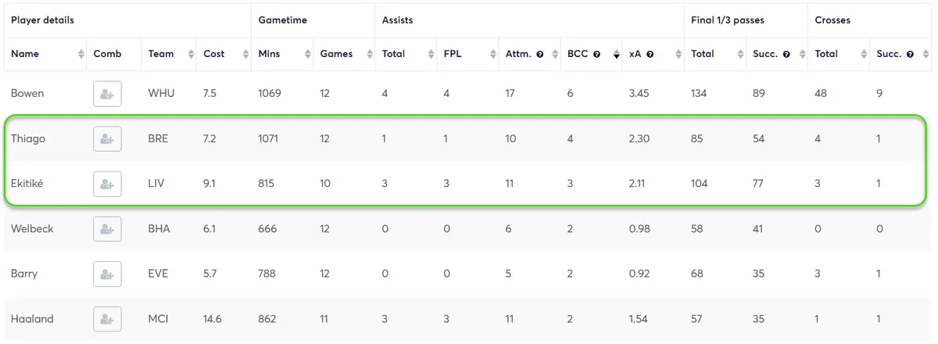Click the Final 1/3 passes Succ. help icon
This screenshot has width=938, height=344.
click(x=786, y=55)
